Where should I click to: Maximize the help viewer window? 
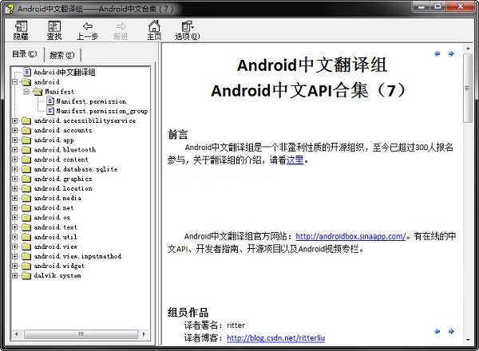pos(437,6)
